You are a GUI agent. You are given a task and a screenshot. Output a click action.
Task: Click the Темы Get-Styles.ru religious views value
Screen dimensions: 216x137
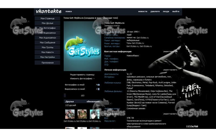click(x=135, y=43)
